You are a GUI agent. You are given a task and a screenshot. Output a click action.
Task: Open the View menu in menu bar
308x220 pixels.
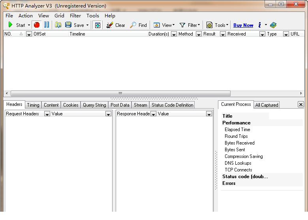point(43,16)
